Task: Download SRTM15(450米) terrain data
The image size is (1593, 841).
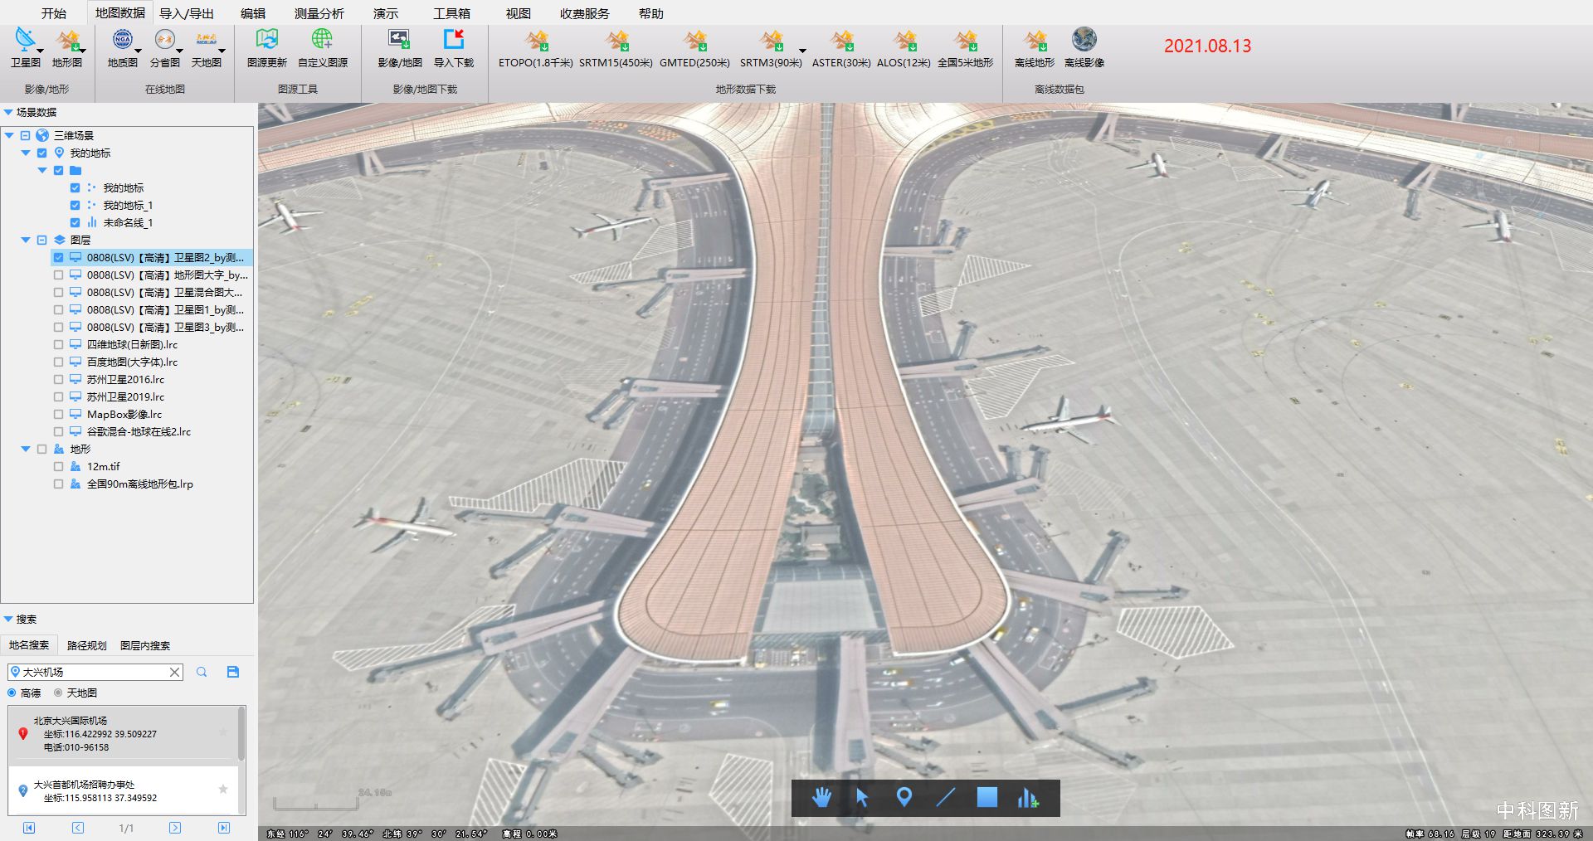Action: point(616,47)
